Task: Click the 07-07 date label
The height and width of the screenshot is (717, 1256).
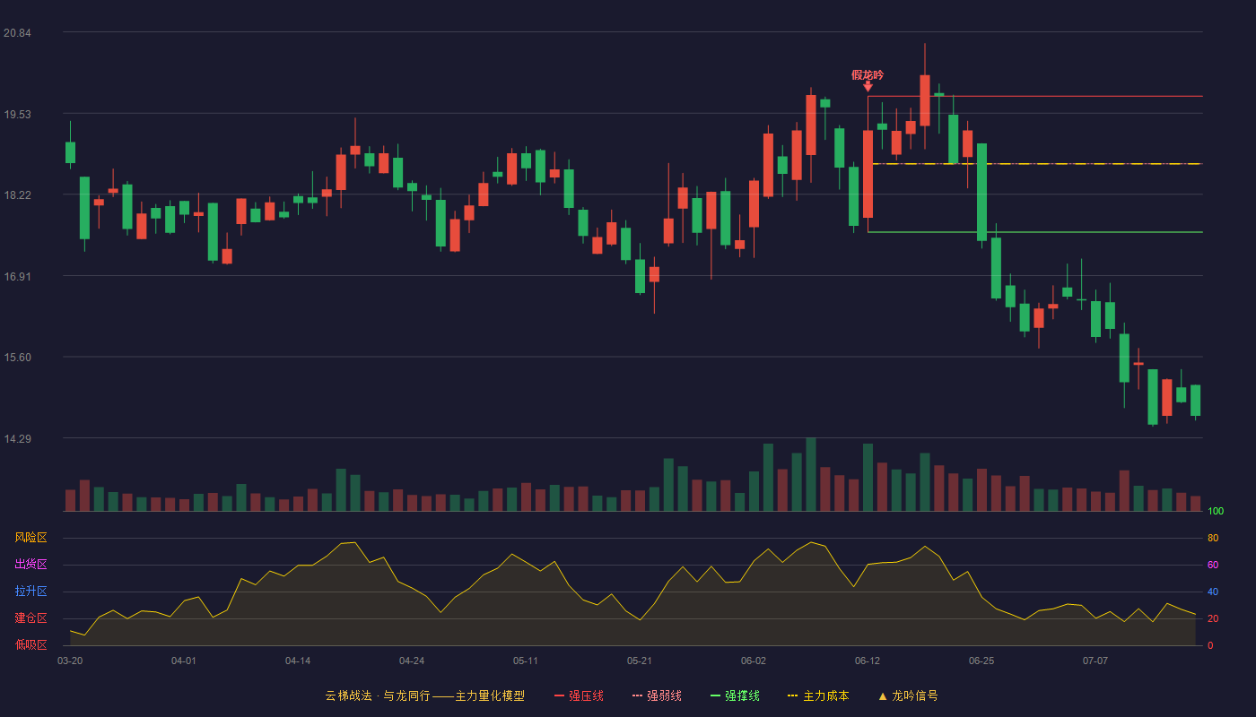Action: pyautogui.click(x=1095, y=661)
